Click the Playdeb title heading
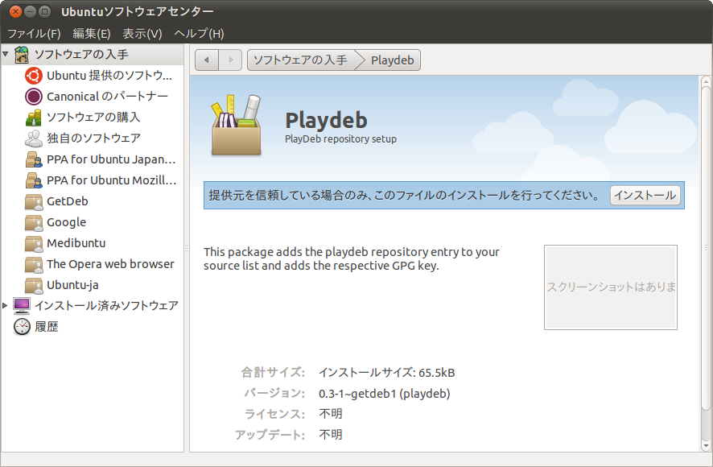 pos(326,121)
